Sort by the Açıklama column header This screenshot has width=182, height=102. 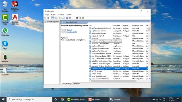click(x=117, y=25)
